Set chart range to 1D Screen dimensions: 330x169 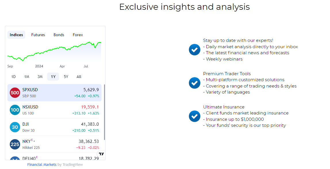tap(14, 77)
